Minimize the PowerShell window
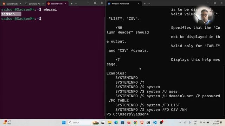This screenshot has width=225, height=126. (x=208, y=3)
